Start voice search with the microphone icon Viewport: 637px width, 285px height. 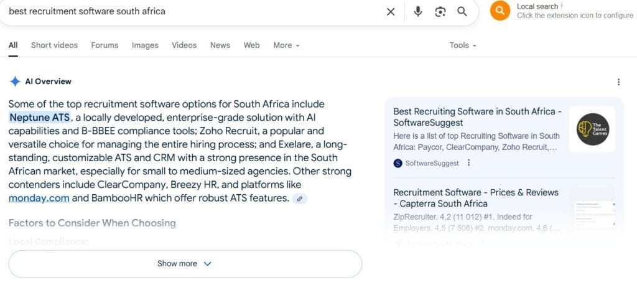tap(418, 12)
